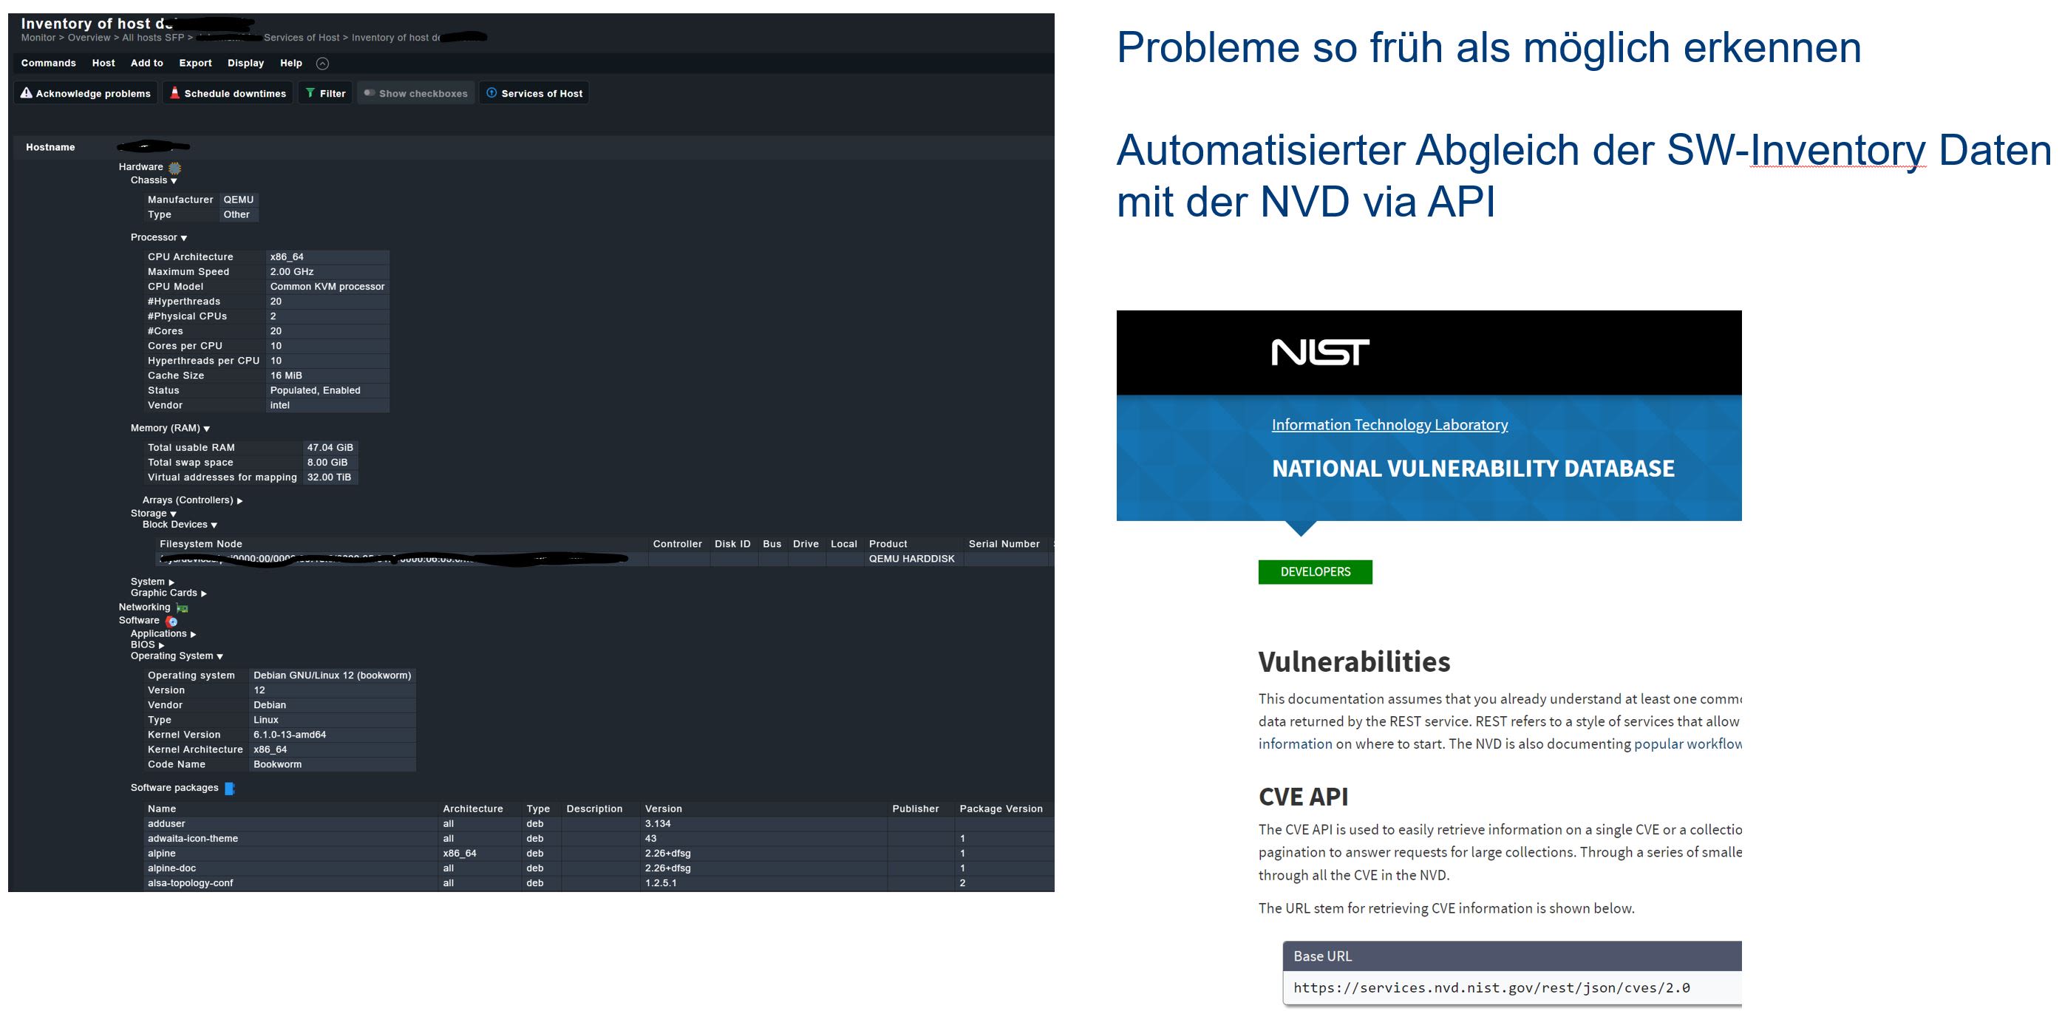Click the Architecture column header

coord(473,809)
